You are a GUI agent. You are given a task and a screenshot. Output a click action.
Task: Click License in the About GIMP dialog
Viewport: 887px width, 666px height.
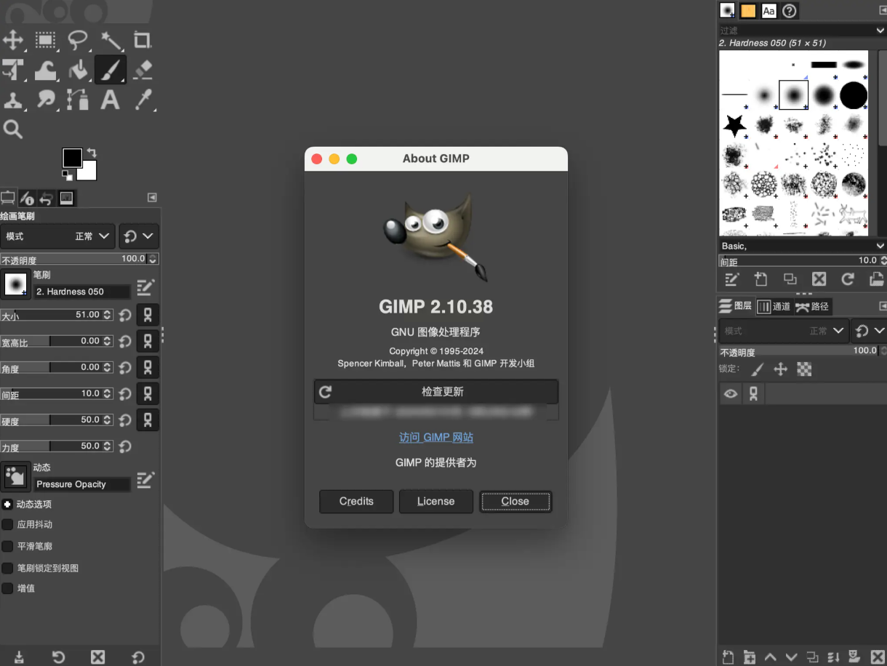(x=436, y=501)
